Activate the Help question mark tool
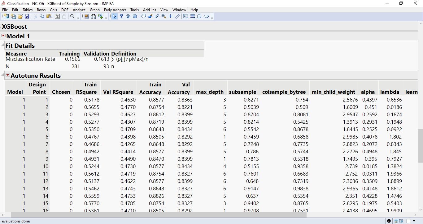This screenshot has height=224, width=423. (121, 16)
